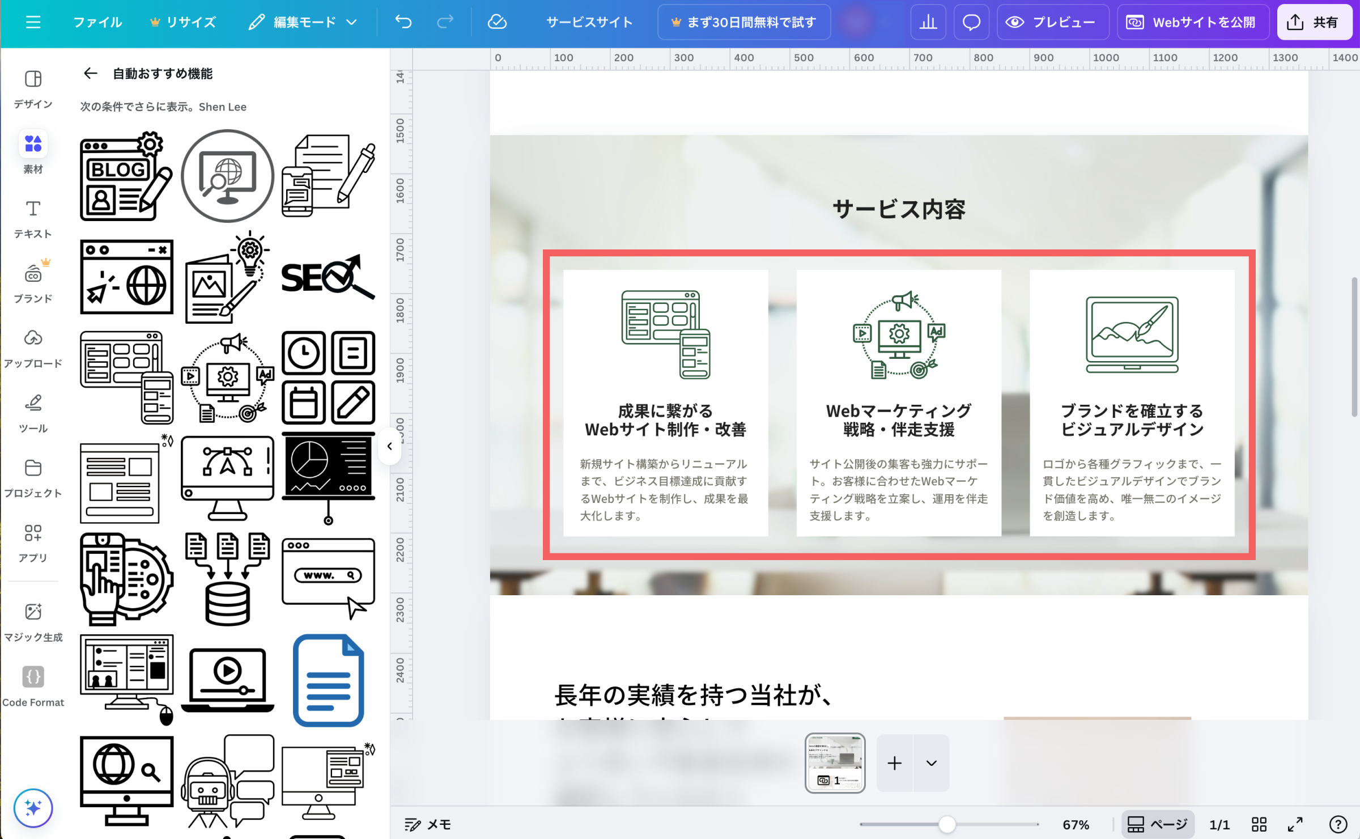Select the wireframe page layout icon
This screenshot has width=1360, height=839.
point(126,480)
